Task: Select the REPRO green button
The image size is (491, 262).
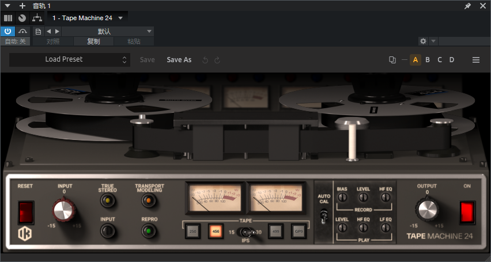Action: tap(149, 231)
